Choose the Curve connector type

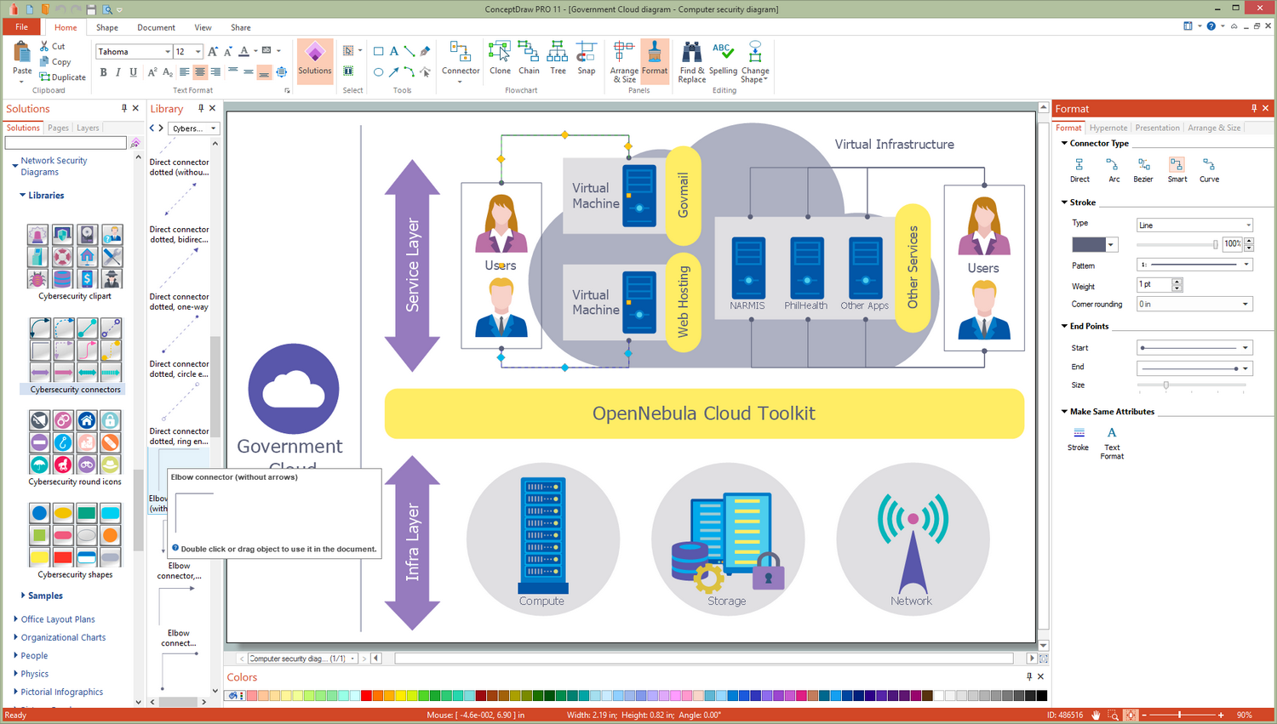point(1209,170)
